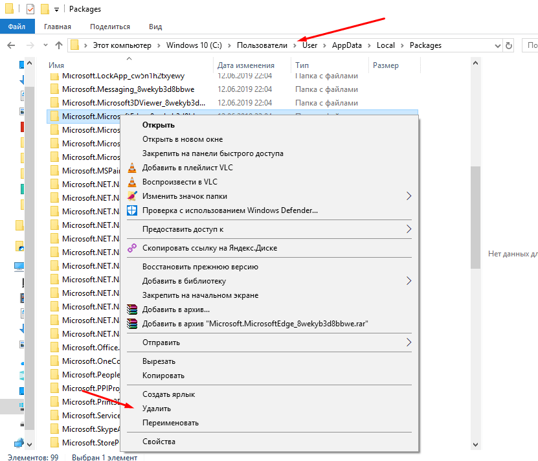Click the navigation pane scrollbar up arrow
Viewport: 538px width, 461px height.
pyautogui.click(x=30, y=63)
